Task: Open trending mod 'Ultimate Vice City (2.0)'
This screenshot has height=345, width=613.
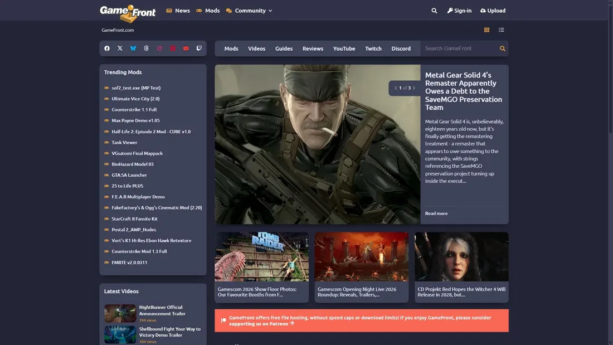Action: 135,99
